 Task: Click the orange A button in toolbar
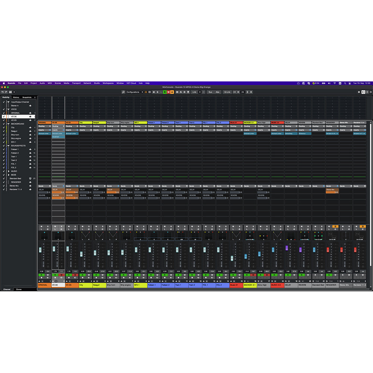(172, 92)
